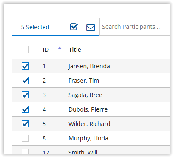Select the Dubois, Pierre name cell

click(88, 109)
